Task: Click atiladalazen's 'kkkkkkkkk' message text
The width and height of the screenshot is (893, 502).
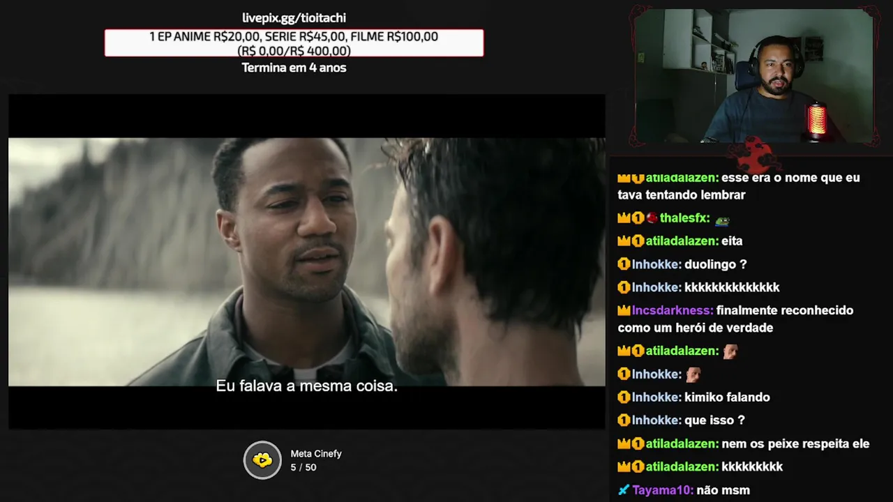Action: click(x=752, y=466)
